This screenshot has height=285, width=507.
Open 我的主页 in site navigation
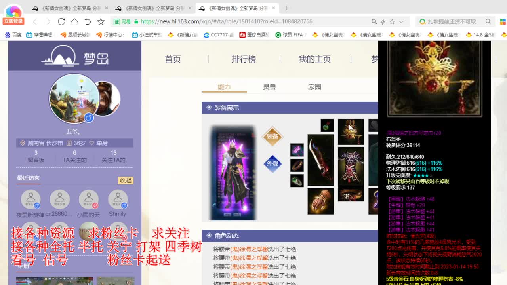coord(314,59)
